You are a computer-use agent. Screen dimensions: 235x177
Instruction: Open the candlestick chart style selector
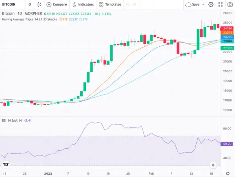coord(39,4)
